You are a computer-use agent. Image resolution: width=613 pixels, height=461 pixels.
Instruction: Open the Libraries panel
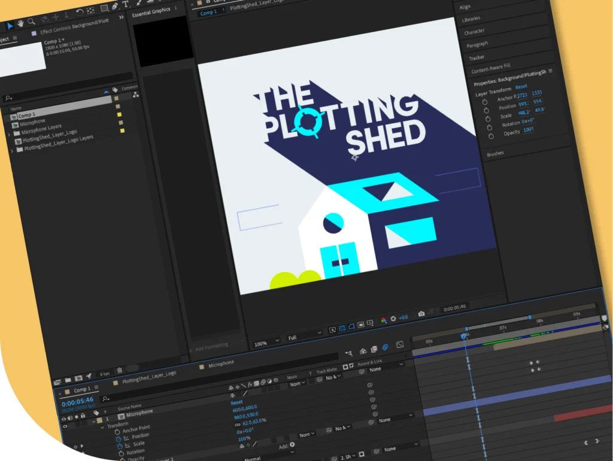point(471,19)
